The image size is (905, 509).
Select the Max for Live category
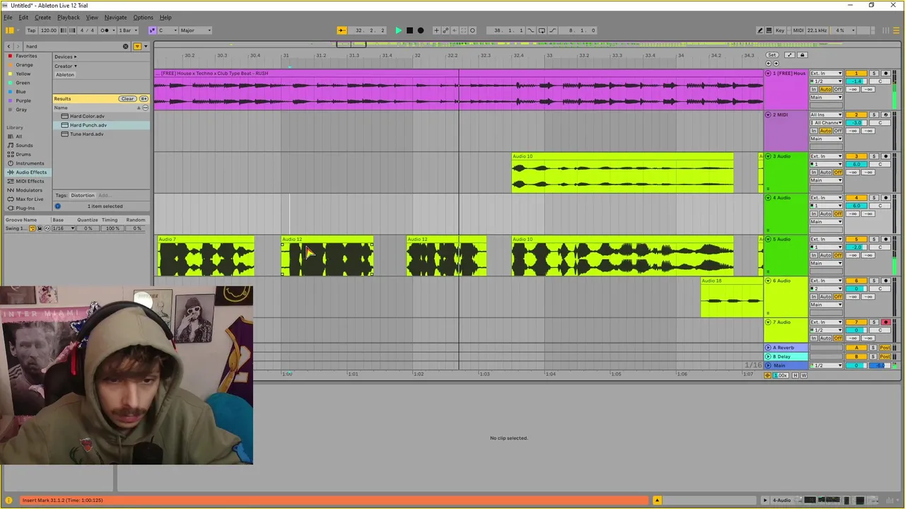pyautogui.click(x=29, y=199)
